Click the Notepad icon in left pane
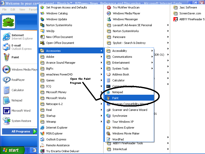205x154 pixels. point(6,100)
